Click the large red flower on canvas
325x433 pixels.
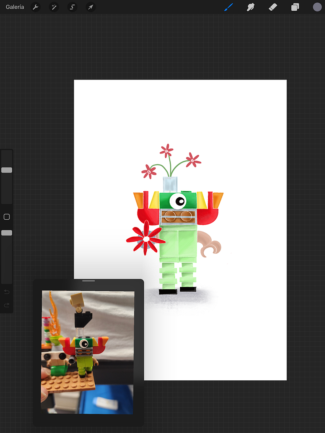tap(146, 238)
